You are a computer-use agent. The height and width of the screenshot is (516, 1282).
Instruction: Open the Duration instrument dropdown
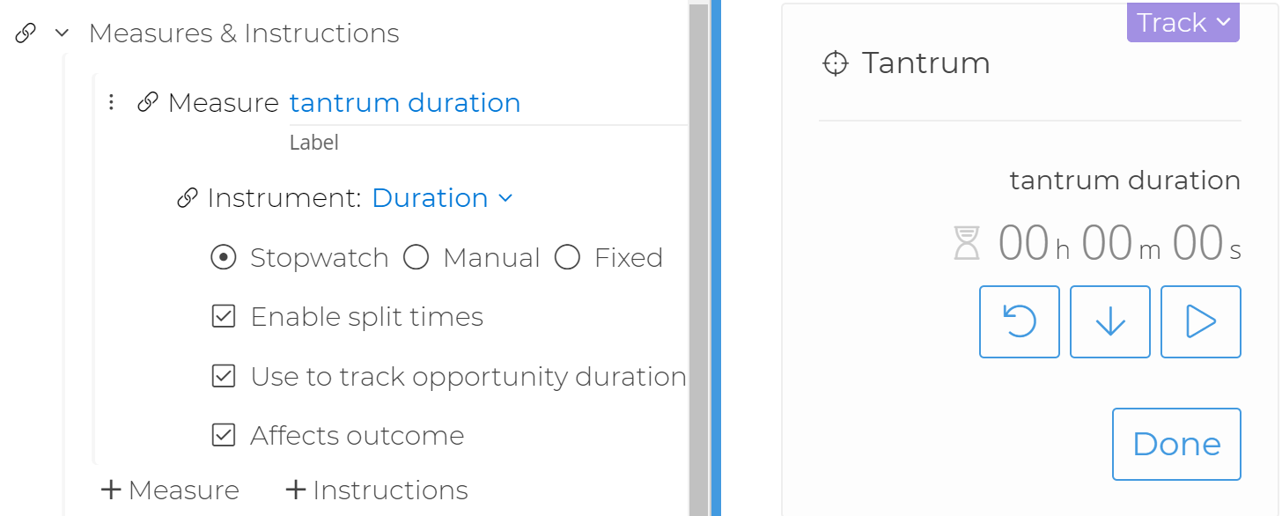(443, 197)
